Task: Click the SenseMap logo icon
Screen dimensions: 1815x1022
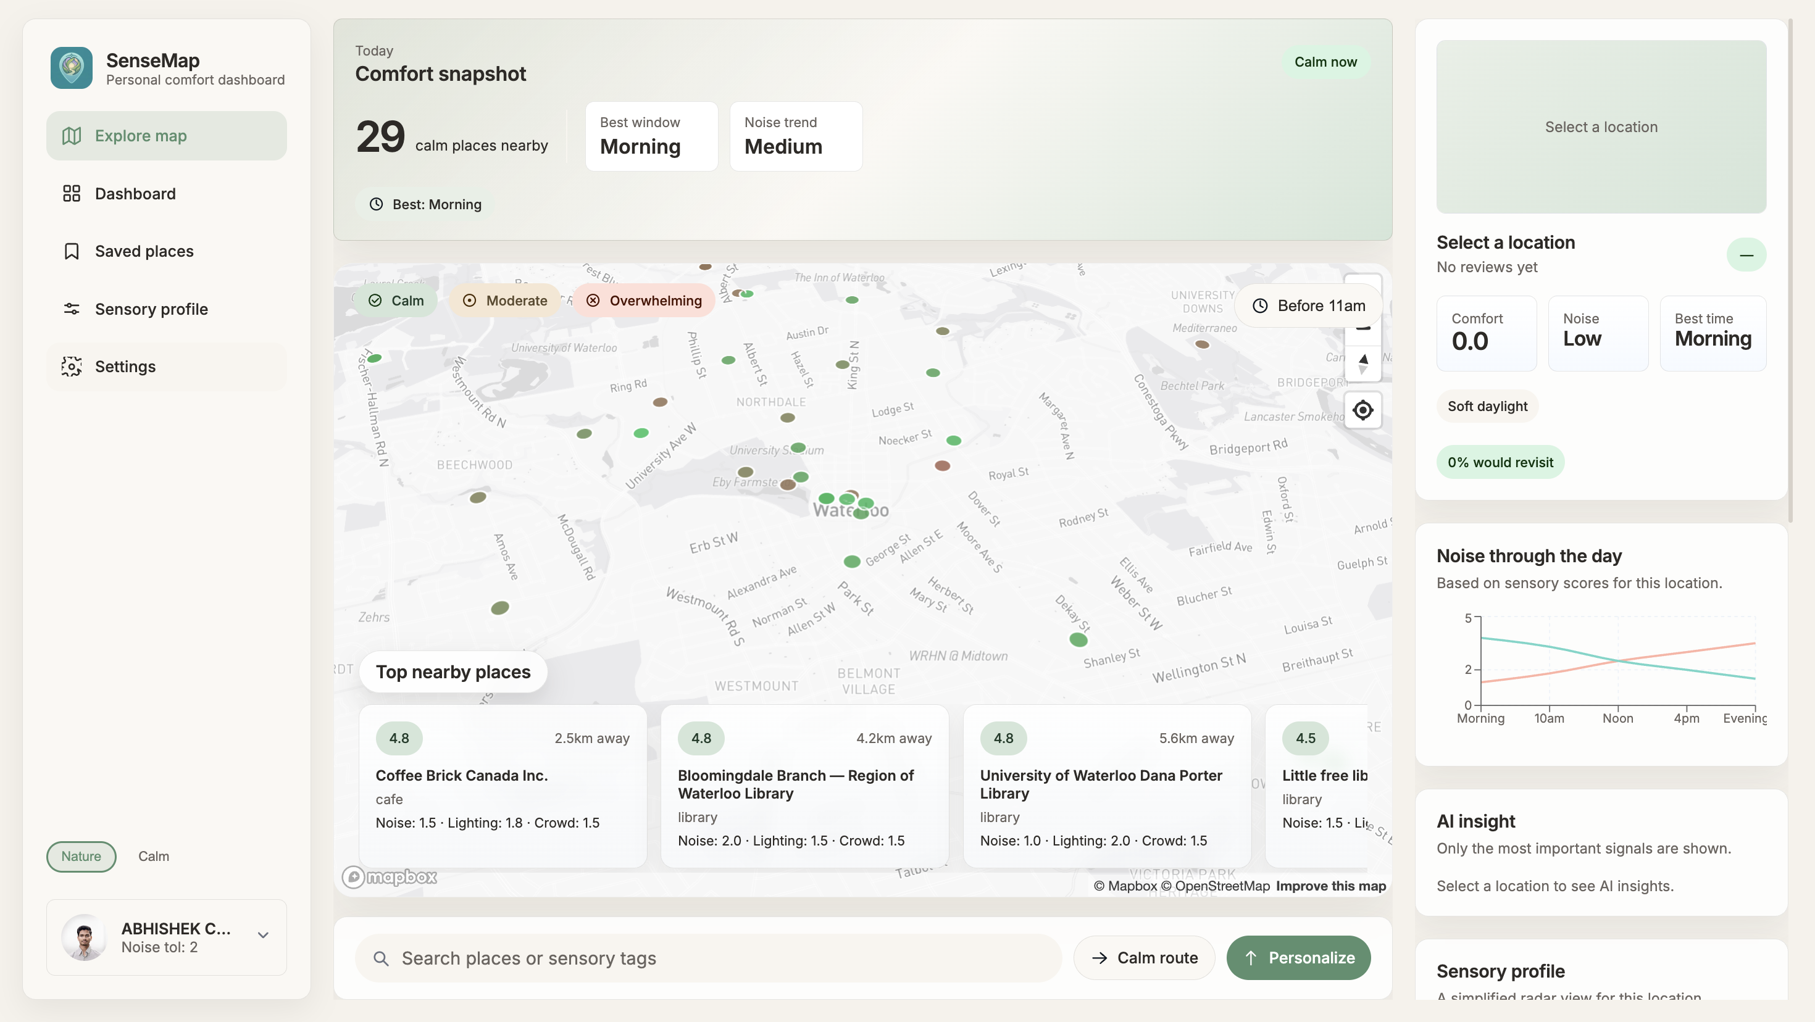Action: (x=71, y=68)
